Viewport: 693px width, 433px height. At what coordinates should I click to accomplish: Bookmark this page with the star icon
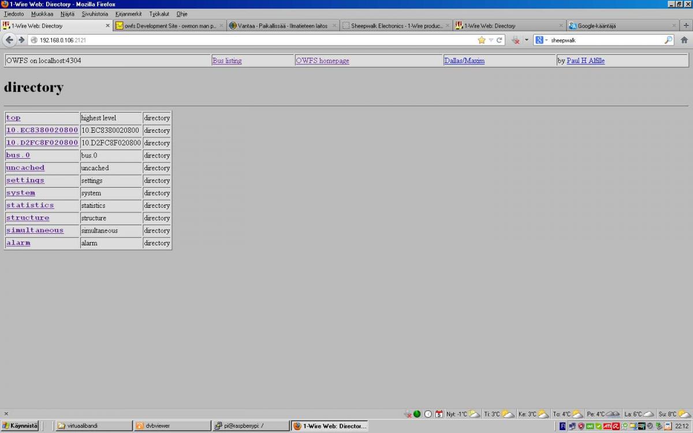coord(482,40)
